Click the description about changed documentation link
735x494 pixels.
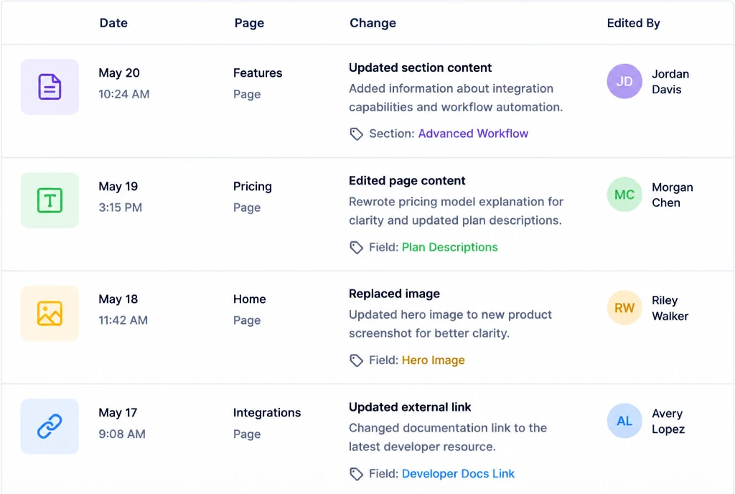tap(448, 437)
